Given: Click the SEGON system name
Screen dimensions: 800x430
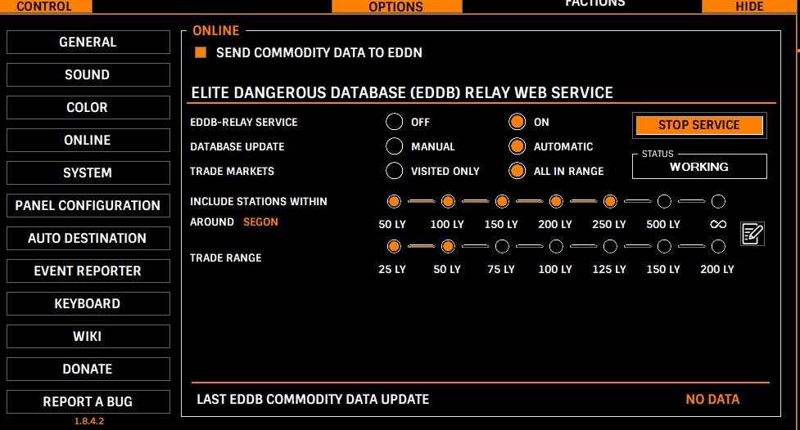Looking at the screenshot, I should point(260,222).
